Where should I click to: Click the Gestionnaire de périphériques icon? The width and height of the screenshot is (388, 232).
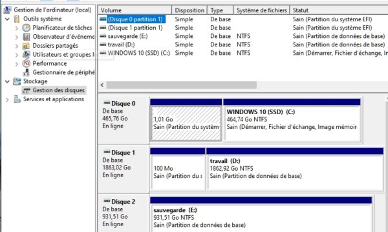[27, 72]
